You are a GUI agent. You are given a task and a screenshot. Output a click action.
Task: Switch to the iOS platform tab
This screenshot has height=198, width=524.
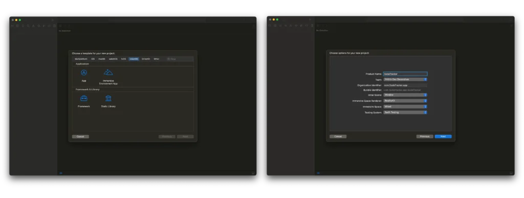[93, 59]
